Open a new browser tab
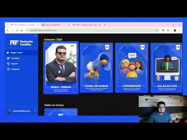187x140 pixels. point(105,25)
